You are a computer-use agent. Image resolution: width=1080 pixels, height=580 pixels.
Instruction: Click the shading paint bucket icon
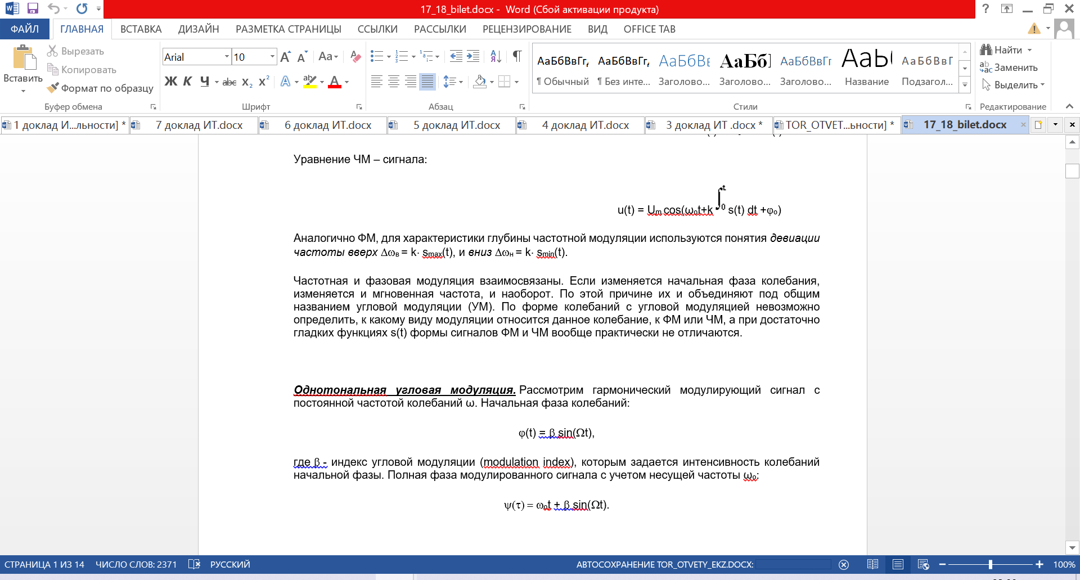(480, 82)
